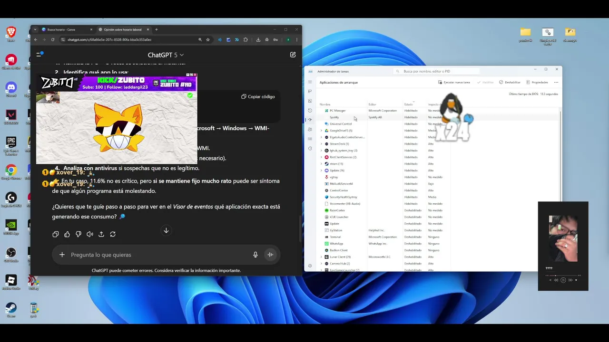Open the ChatGPT sidebar menu
This screenshot has height=342, width=609.
(40, 55)
